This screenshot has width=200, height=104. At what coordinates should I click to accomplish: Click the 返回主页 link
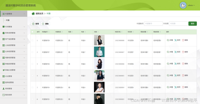pyautogui.click(x=39, y=14)
